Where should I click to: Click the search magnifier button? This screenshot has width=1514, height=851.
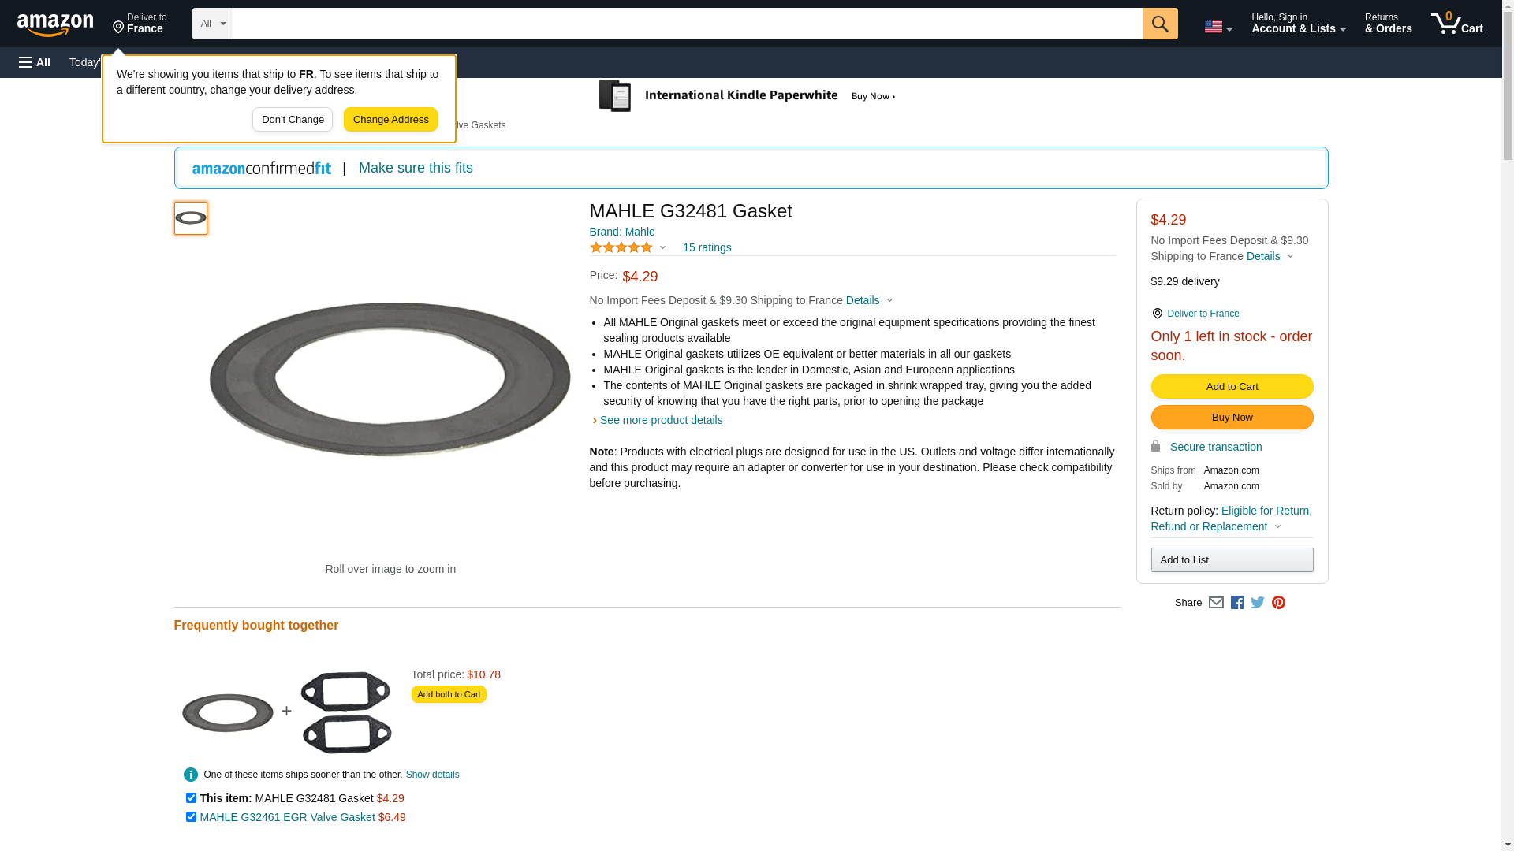pyautogui.click(x=1159, y=24)
